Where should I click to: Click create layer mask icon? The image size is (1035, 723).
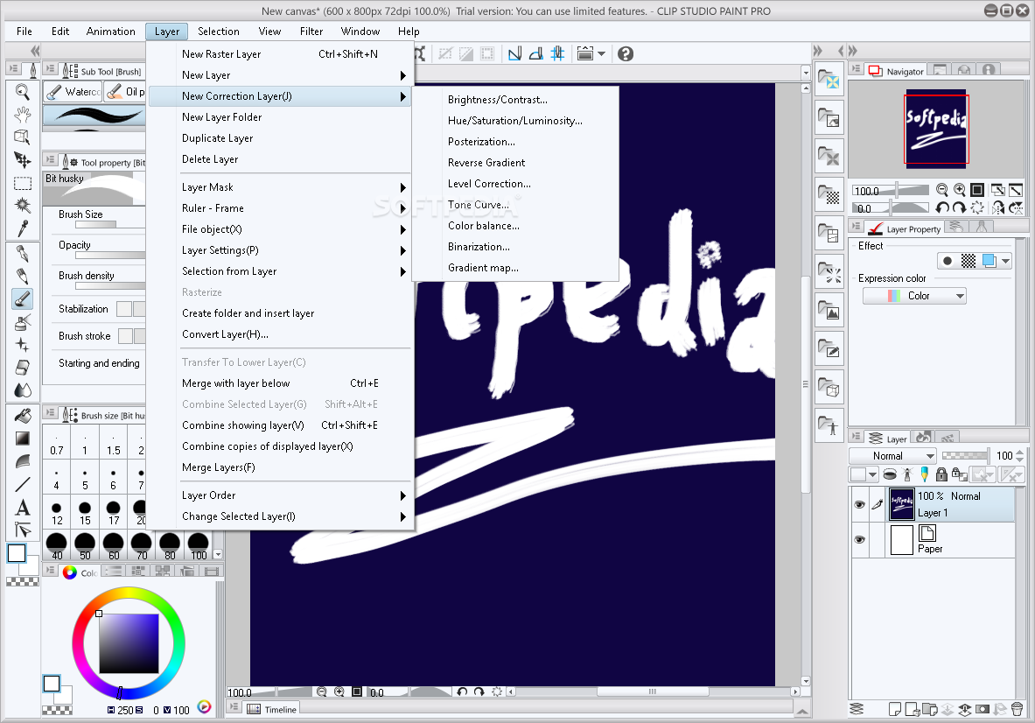pyautogui.click(x=983, y=709)
